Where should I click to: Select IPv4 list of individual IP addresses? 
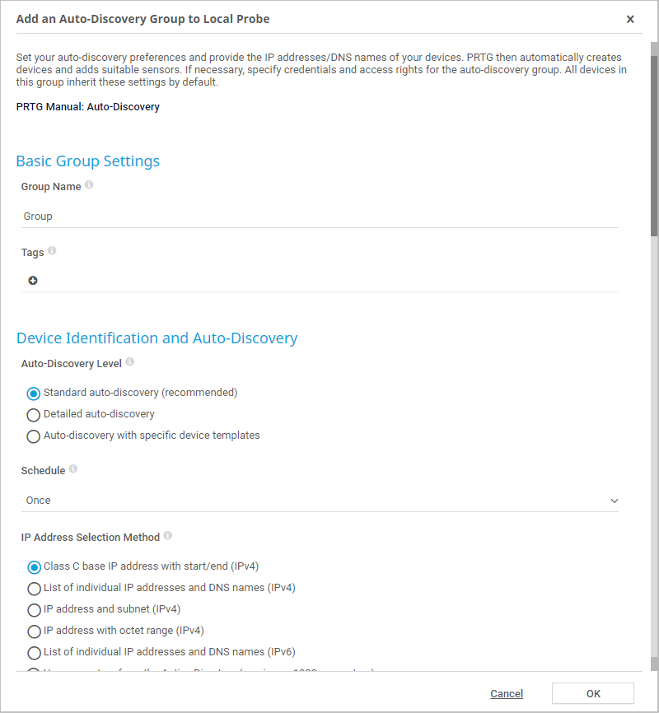(x=34, y=589)
